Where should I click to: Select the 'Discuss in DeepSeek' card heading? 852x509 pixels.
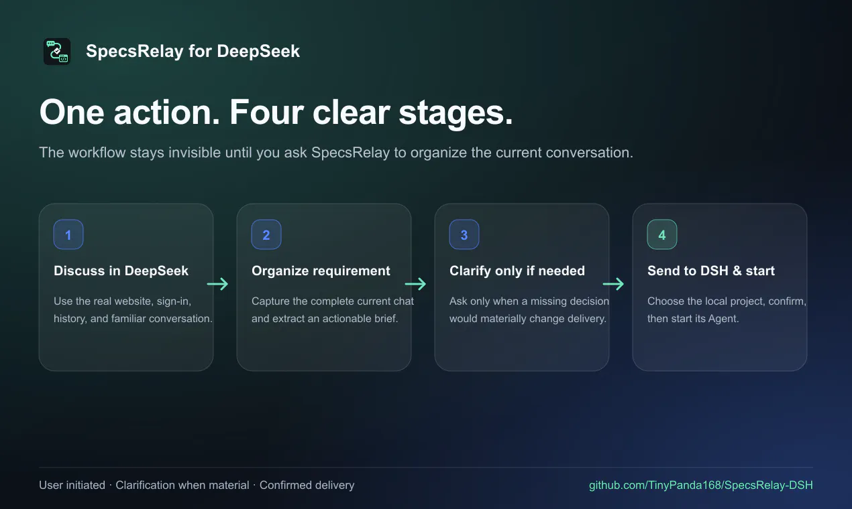(121, 271)
